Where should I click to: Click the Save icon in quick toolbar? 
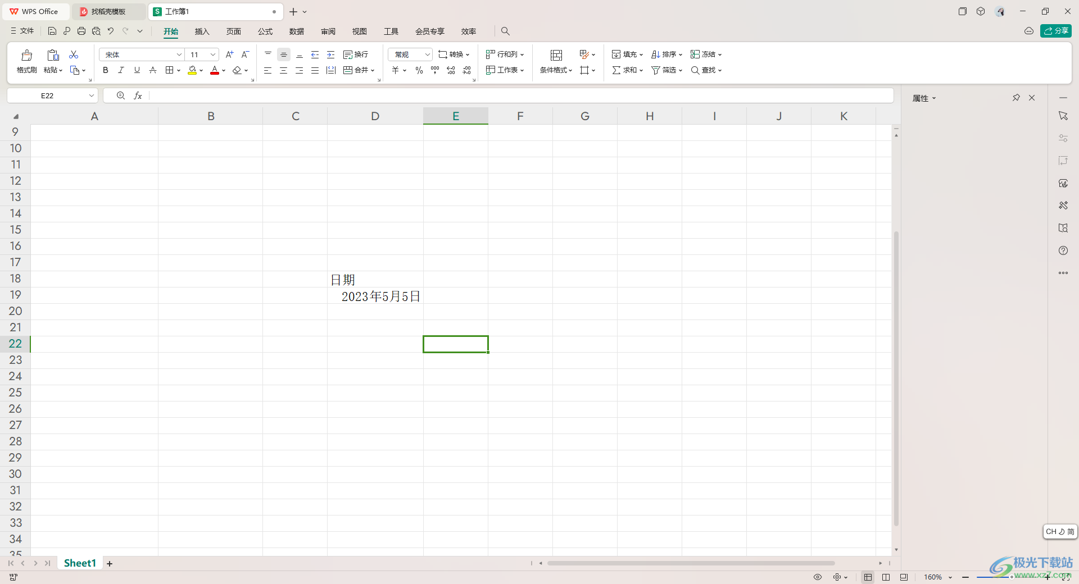52,31
